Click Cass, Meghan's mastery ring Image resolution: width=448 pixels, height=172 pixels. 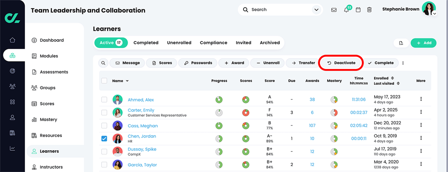point(334,126)
